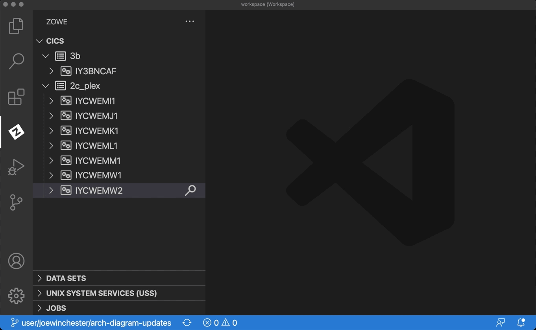Screen dimensions: 536x330
Task: Click the region gear icon for IYCWEMJ1
Action: (66, 116)
